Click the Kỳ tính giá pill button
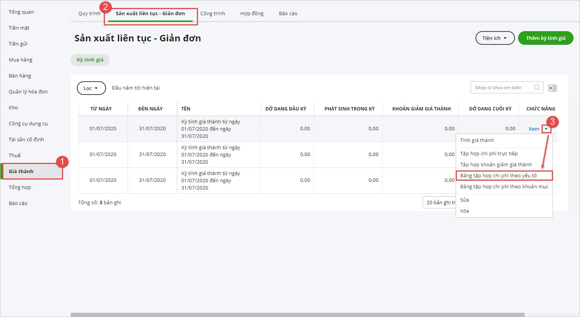This screenshot has height=317, width=580. coord(90,60)
